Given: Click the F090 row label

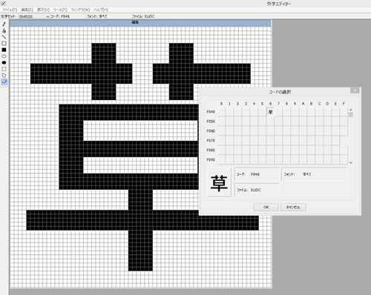Looking at the screenshot, I should pyautogui.click(x=211, y=160).
